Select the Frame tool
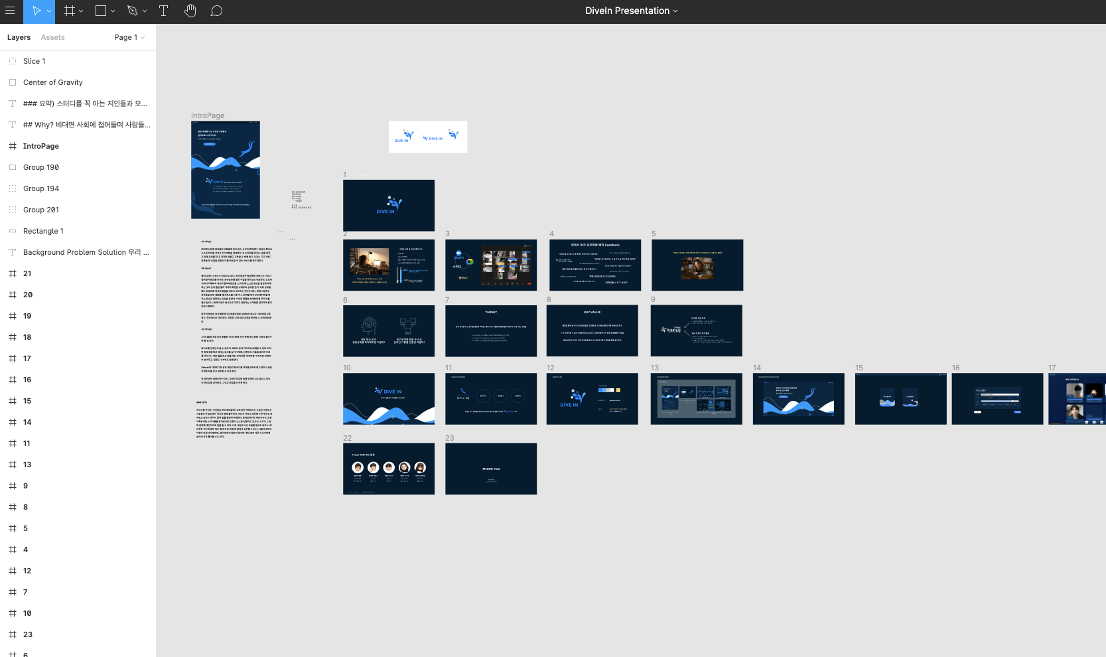The width and height of the screenshot is (1106, 657). click(x=69, y=11)
